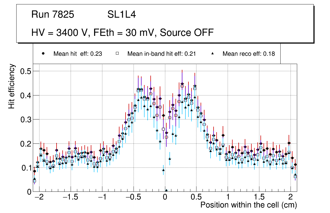The width and height of the screenshot is (330, 213).
Task: Click the 0.5 tick label on the y-axis
Action: 26,71
